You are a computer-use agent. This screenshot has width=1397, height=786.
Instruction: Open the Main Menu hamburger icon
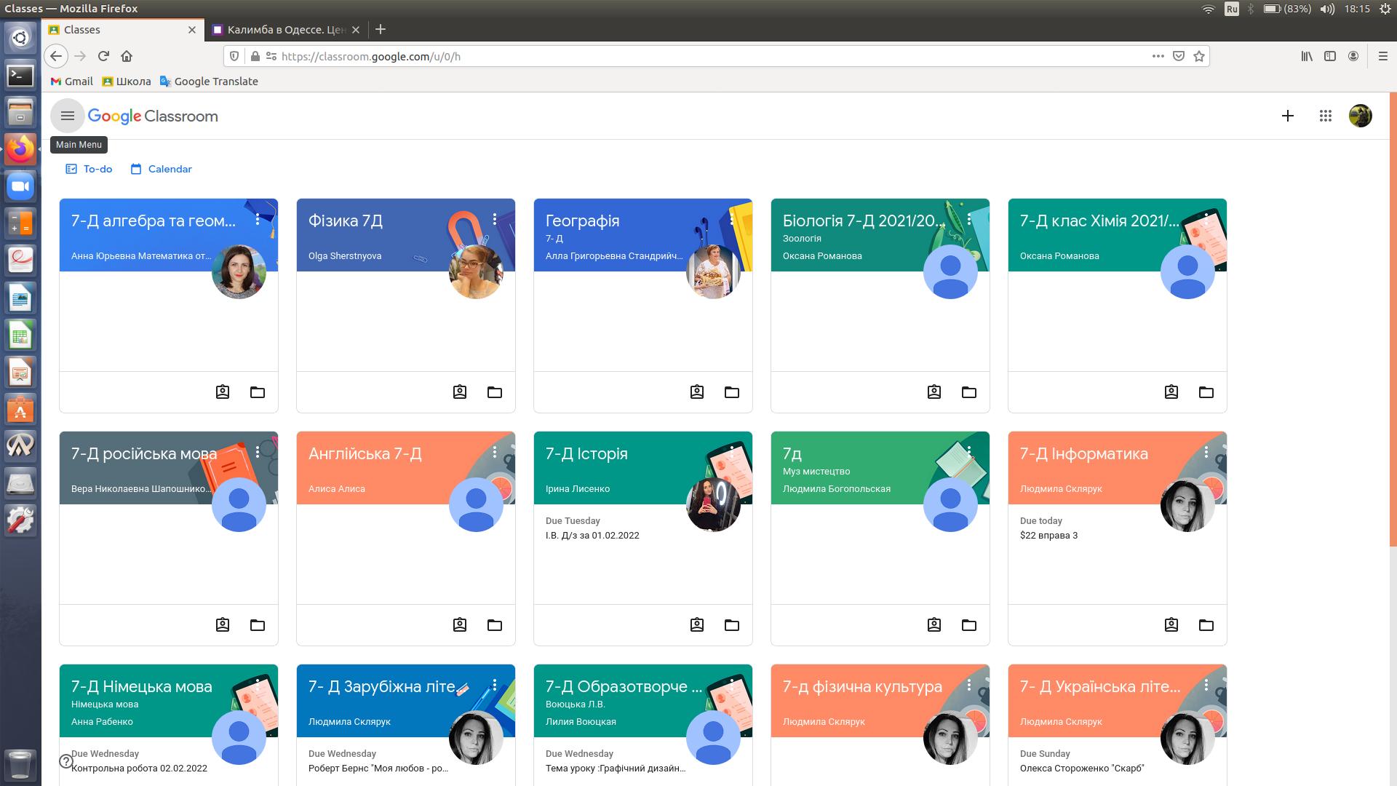click(x=68, y=116)
